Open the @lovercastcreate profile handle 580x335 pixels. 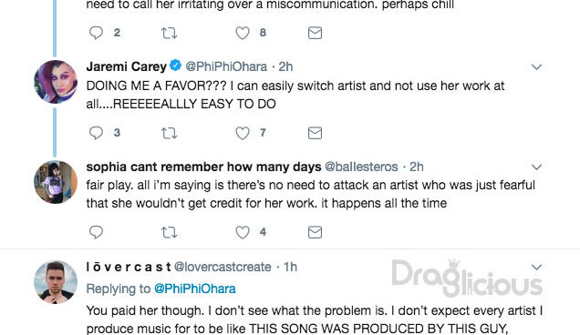click(x=223, y=267)
